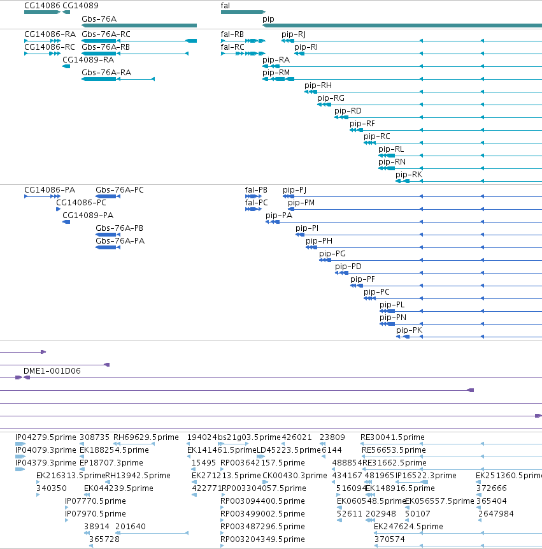Select EST label RE30041.5prime
This screenshot has width=542, height=549.
[393, 437]
